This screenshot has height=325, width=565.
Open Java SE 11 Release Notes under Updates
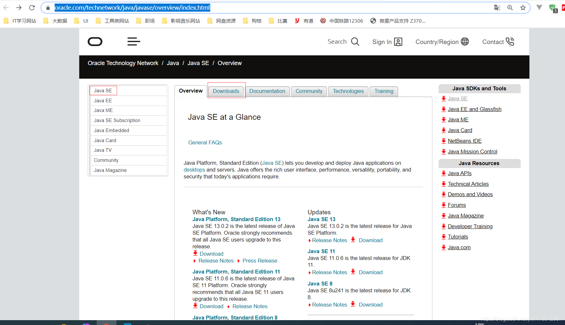(x=330, y=272)
